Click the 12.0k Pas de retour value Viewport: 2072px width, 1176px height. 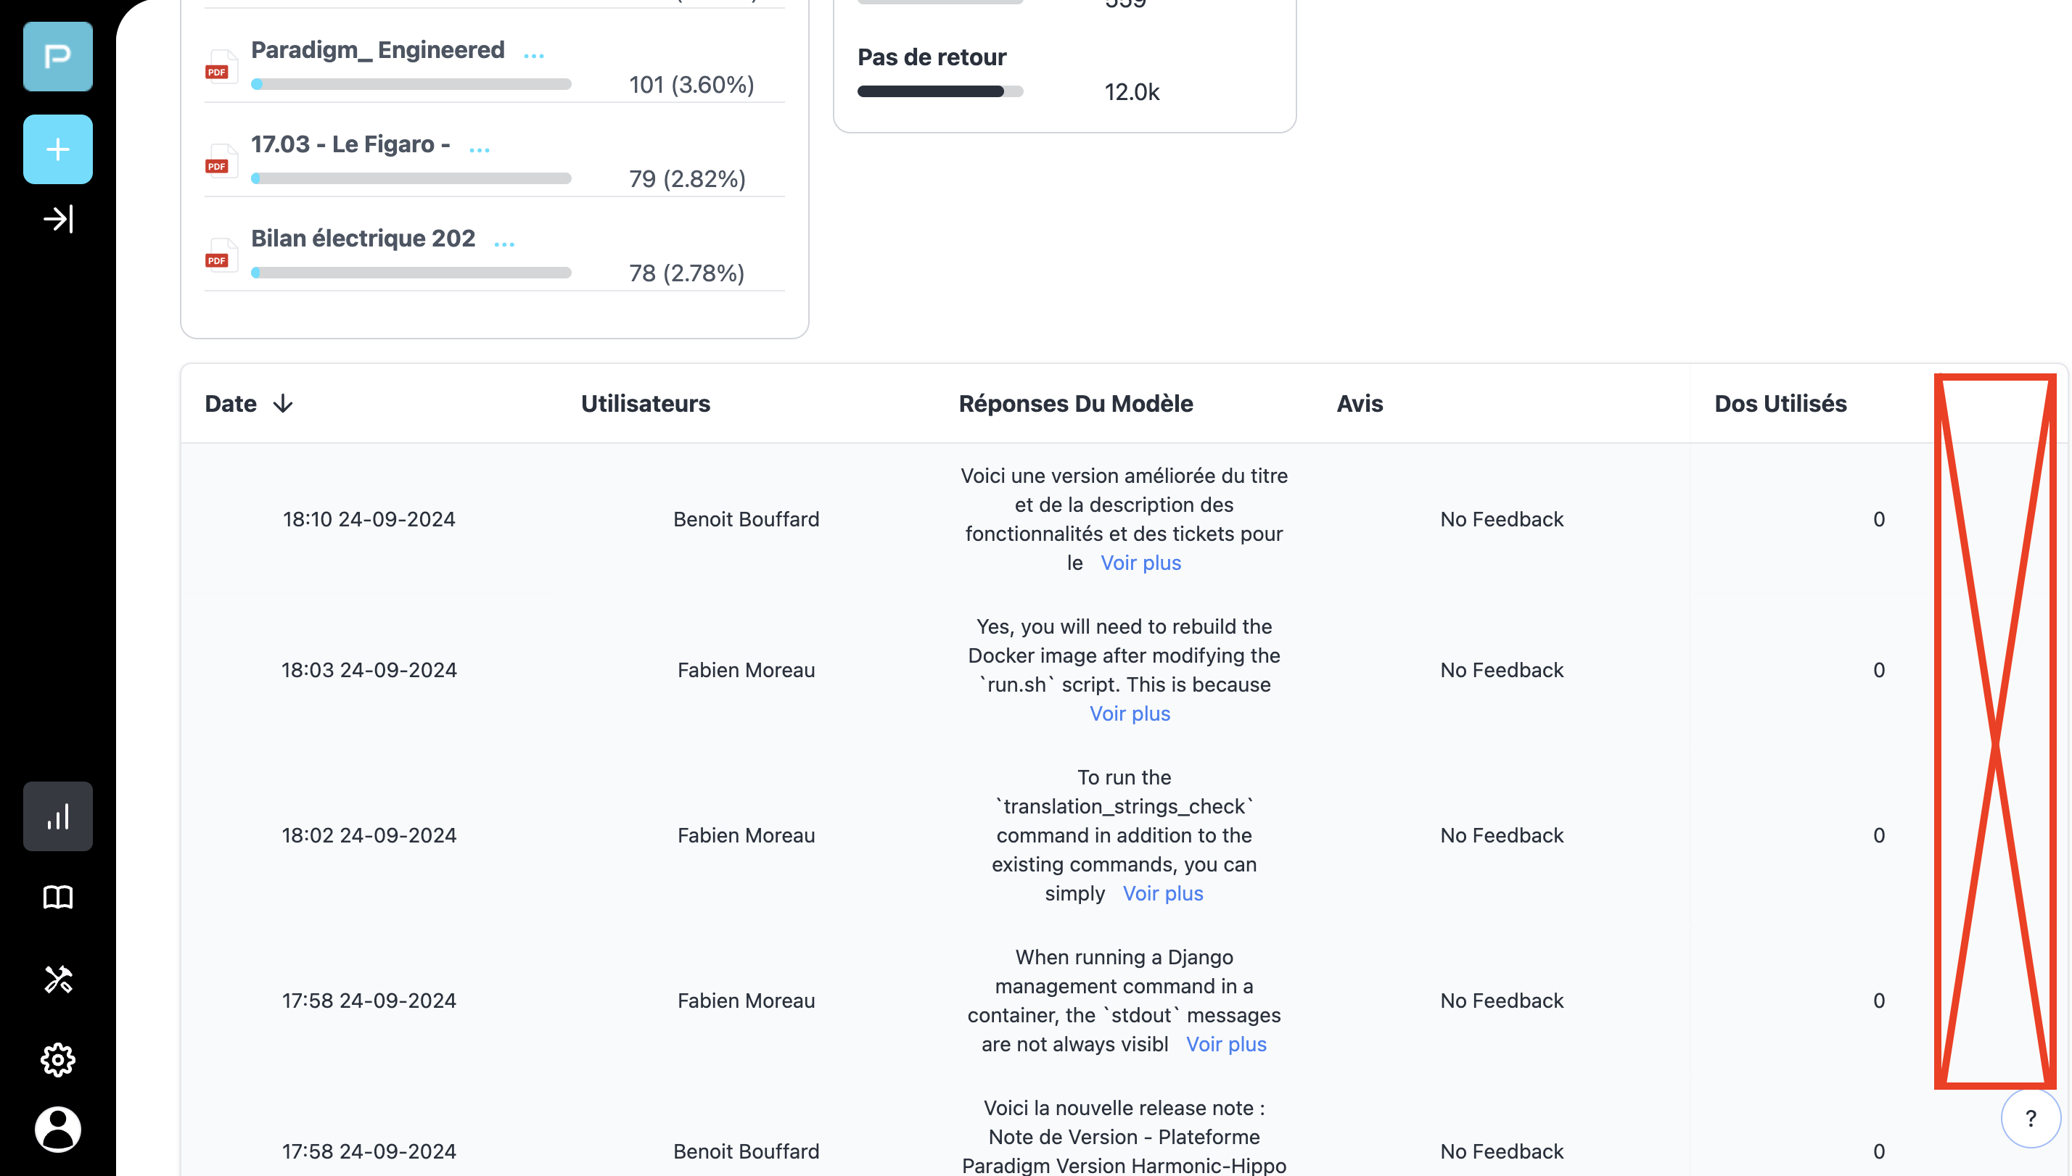point(1131,92)
